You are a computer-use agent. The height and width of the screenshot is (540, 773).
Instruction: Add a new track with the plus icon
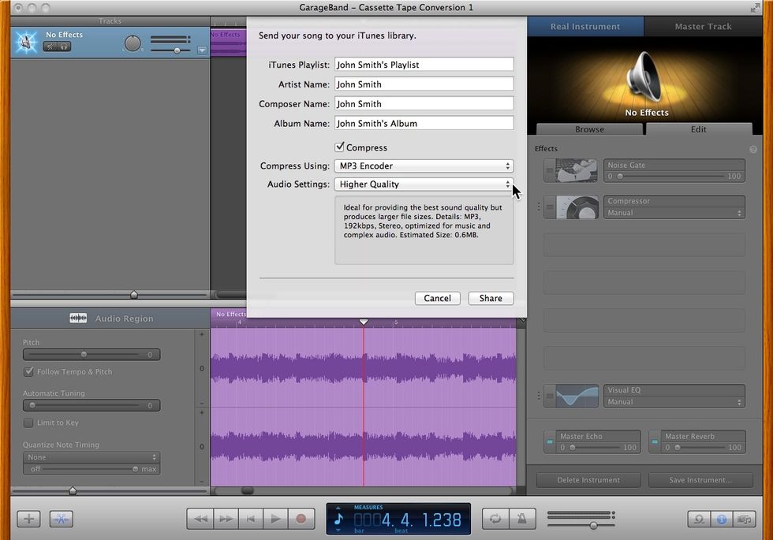pos(28,519)
